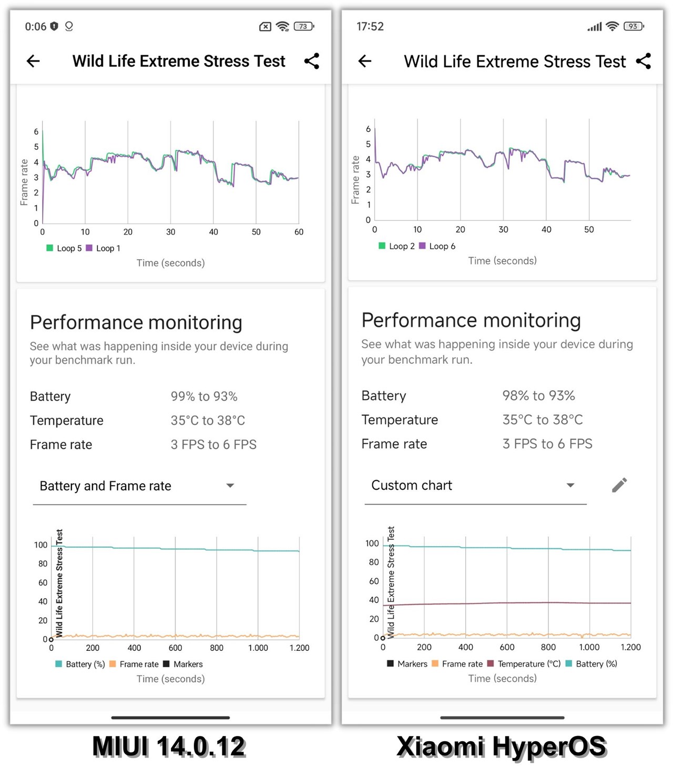Tap HyperOS frame rate line chart
Viewport: 673px width, 767px height.
click(502, 169)
